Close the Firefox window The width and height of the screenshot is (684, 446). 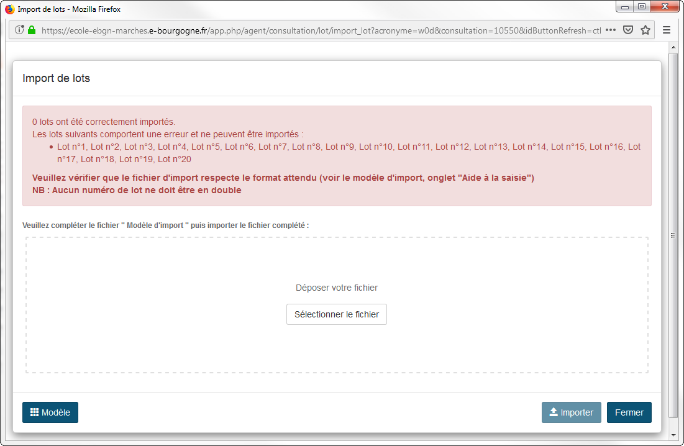pyautogui.click(x=665, y=7)
